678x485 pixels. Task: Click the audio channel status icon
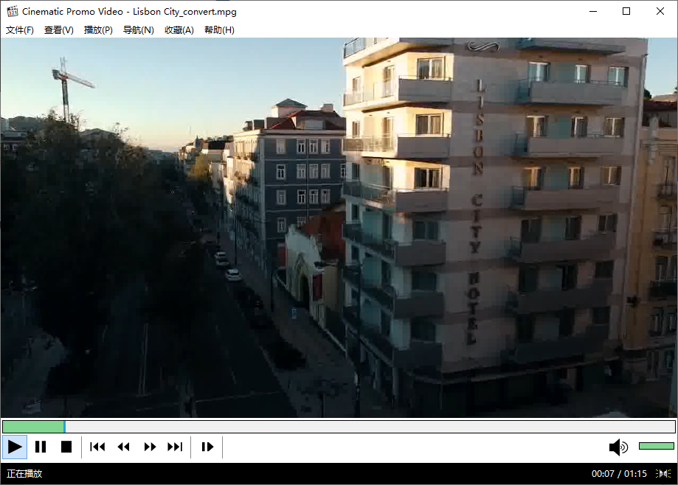pyautogui.click(x=663, y=474)
